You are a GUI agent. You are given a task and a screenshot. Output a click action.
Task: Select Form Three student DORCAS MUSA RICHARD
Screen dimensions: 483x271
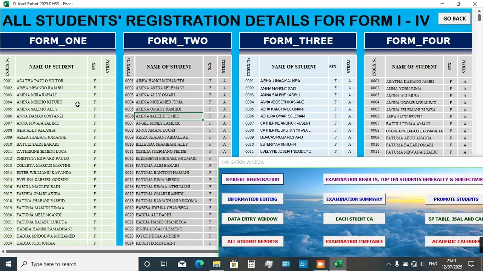pyautogui.click(x=294, y=137)
